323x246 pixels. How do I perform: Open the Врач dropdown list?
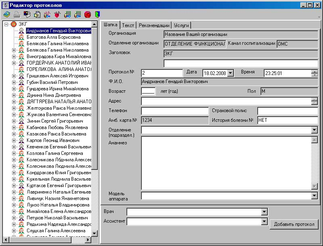click(264, 212)
